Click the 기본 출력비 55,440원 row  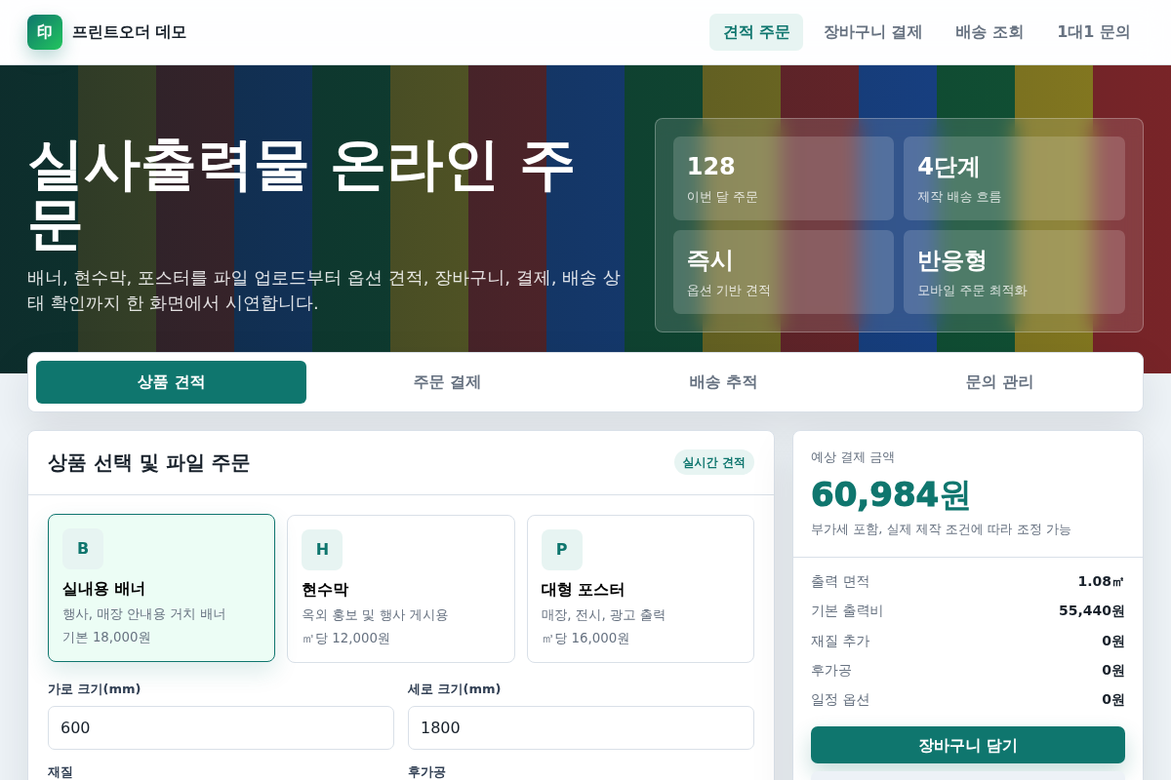point(968,610)
